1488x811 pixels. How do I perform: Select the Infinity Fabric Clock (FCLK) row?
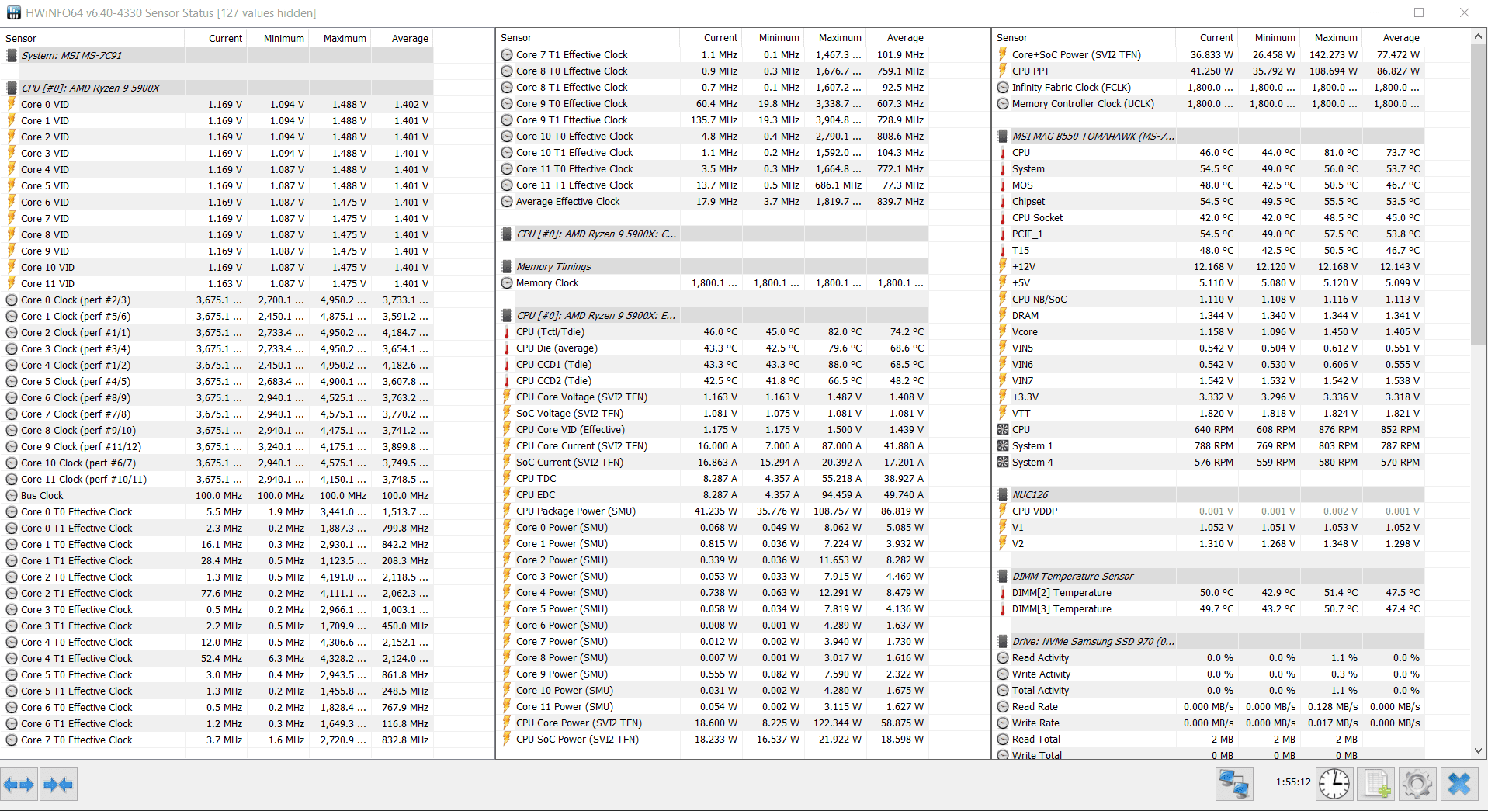(x=1209, y=87)
